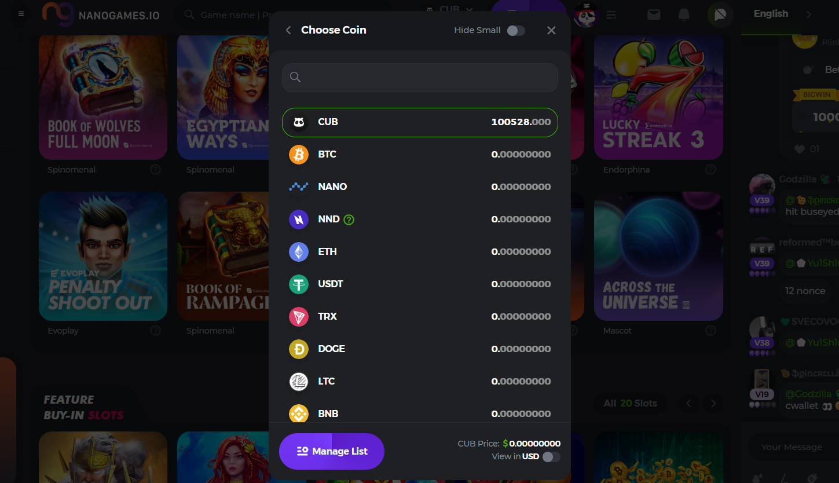Image resolution: width=839 pixels, height=483 pixels.
Task: Click the Dogecoin DOGE coin icon
Action: pos(299,349)
